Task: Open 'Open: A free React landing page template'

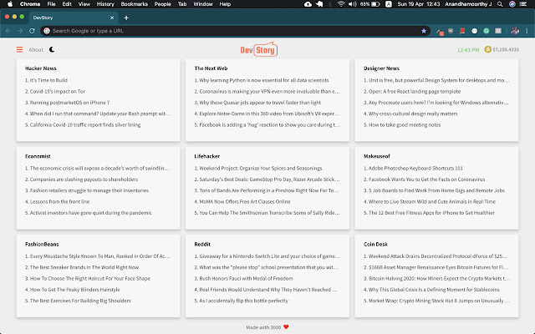Action: [x=412, y=91]
